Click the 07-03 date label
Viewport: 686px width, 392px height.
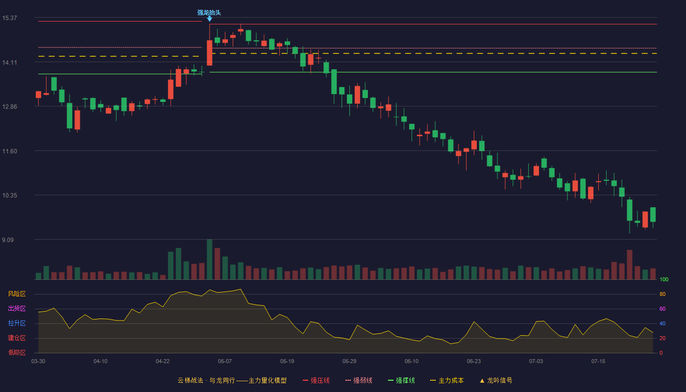[536, 361]
